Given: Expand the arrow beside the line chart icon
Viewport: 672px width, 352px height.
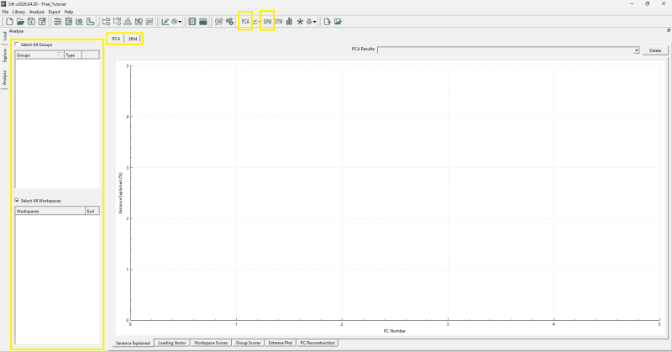Looking at the screenshot, I should tap(260, 22).
